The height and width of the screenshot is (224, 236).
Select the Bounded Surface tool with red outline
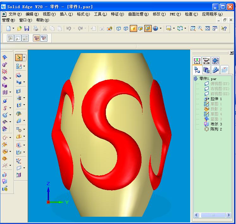click(5, 71)
